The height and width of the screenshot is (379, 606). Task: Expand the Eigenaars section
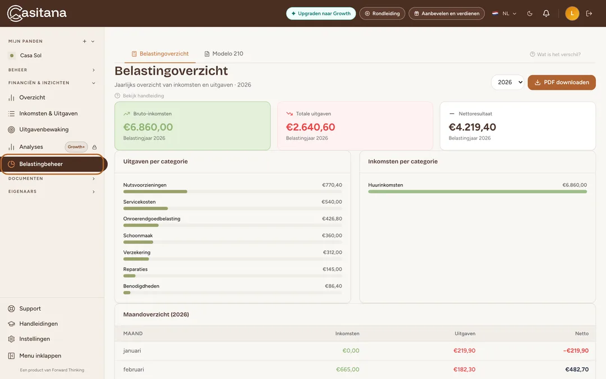pos(52,191)
